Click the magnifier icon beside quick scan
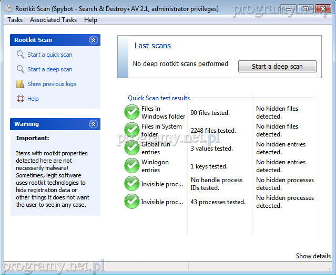This screenshot has width=336, height=275. pos(20,55)
